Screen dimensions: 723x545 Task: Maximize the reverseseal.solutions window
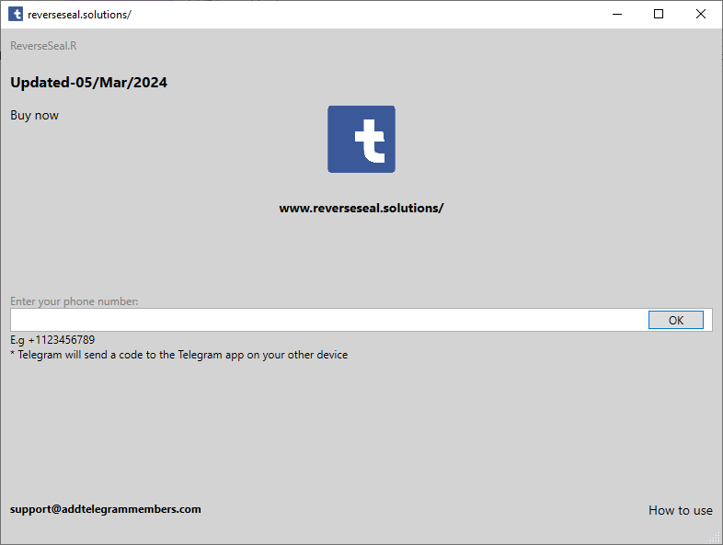[659, 15]
